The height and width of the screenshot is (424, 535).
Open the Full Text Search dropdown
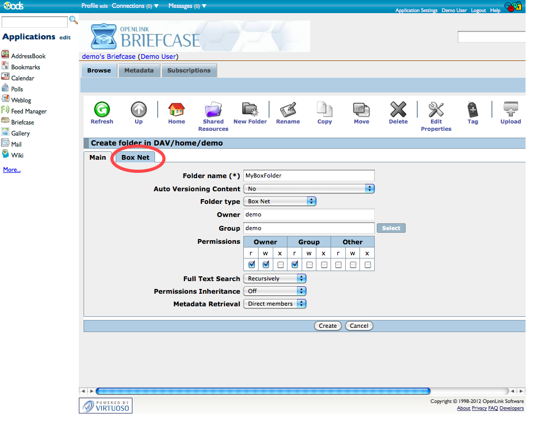pos(275,278)
